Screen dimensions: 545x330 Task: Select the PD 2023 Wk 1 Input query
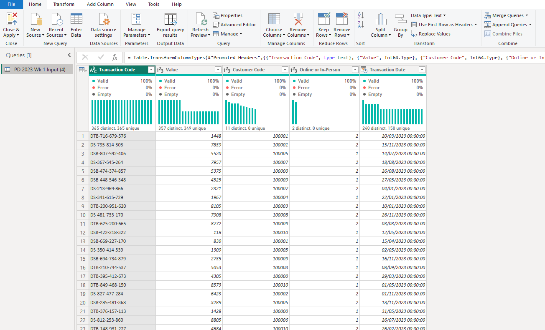(39, 70)
